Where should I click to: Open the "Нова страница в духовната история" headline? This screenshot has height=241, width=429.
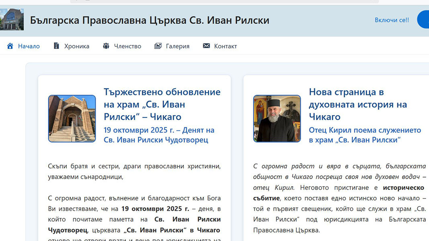click(357, 104)
